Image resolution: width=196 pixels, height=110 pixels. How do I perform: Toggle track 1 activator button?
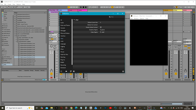(51, 74)
